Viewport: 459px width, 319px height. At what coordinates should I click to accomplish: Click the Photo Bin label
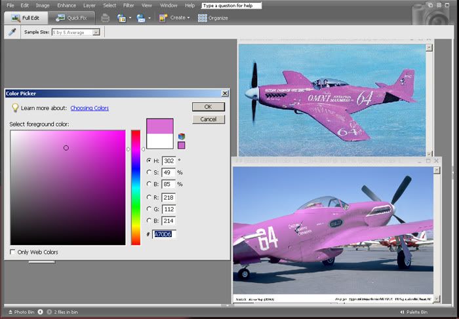pyautogui.click(x=24, y=312)
